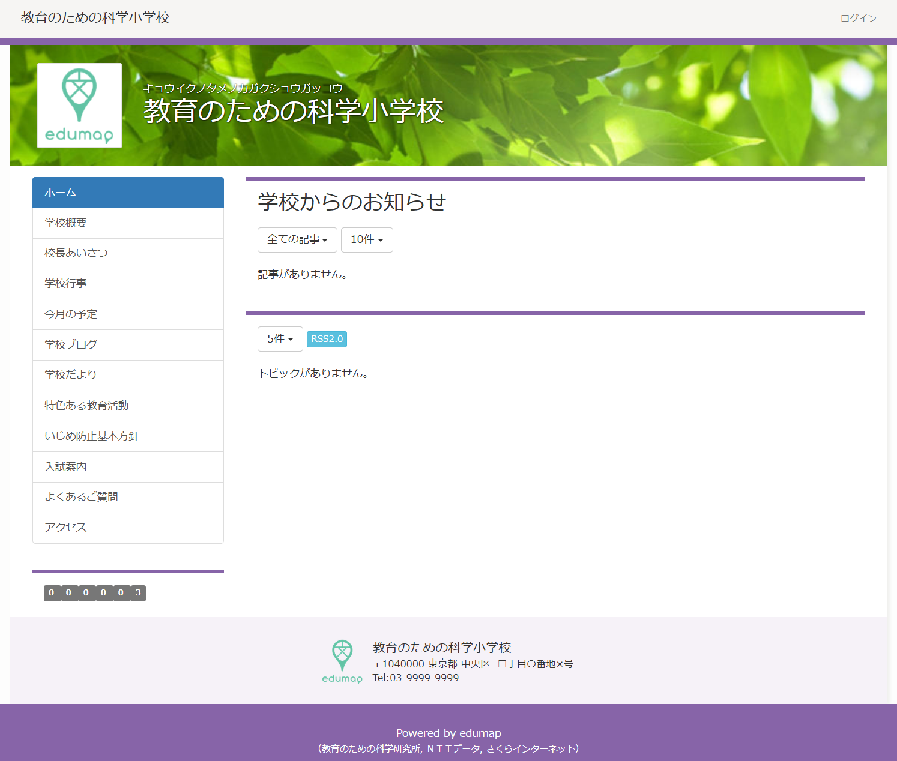
Task: Open the 学校ブログ page
Action: [128, 345]
